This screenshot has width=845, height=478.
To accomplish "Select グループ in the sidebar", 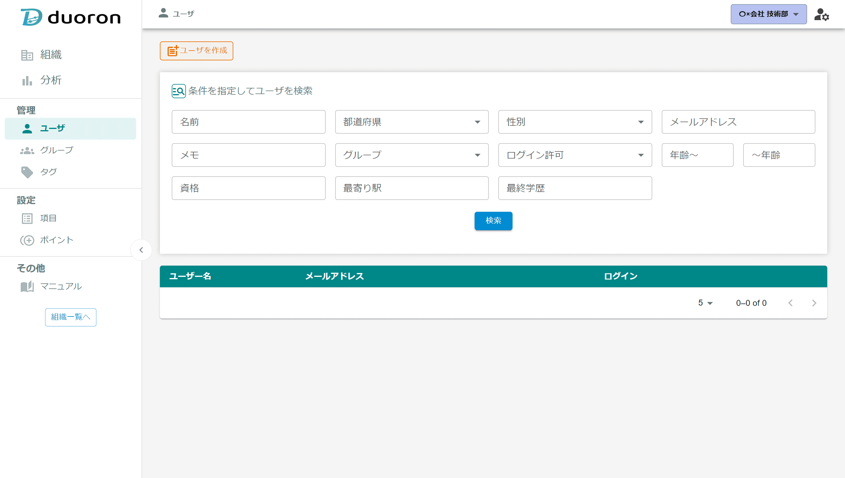I will [71, 150].
